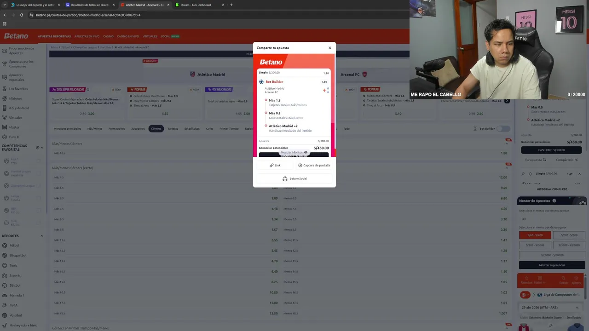589x331 pixels.
Task: Open Virtuales sidebar icon
Action: pos(5,118)
